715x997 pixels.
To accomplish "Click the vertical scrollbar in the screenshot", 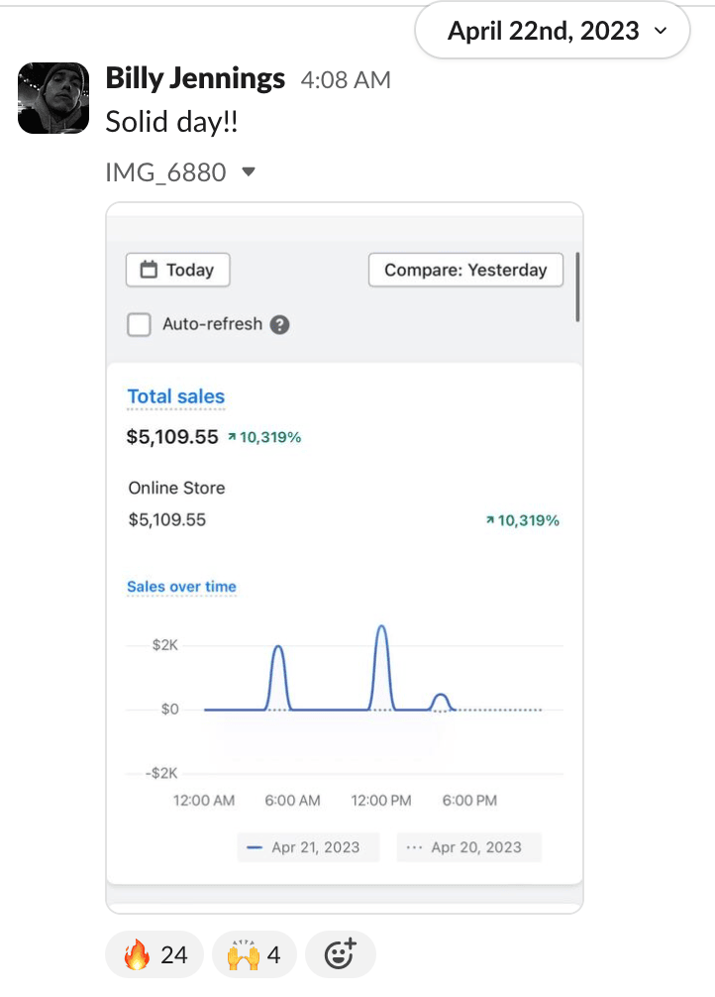I will [577, 286].
